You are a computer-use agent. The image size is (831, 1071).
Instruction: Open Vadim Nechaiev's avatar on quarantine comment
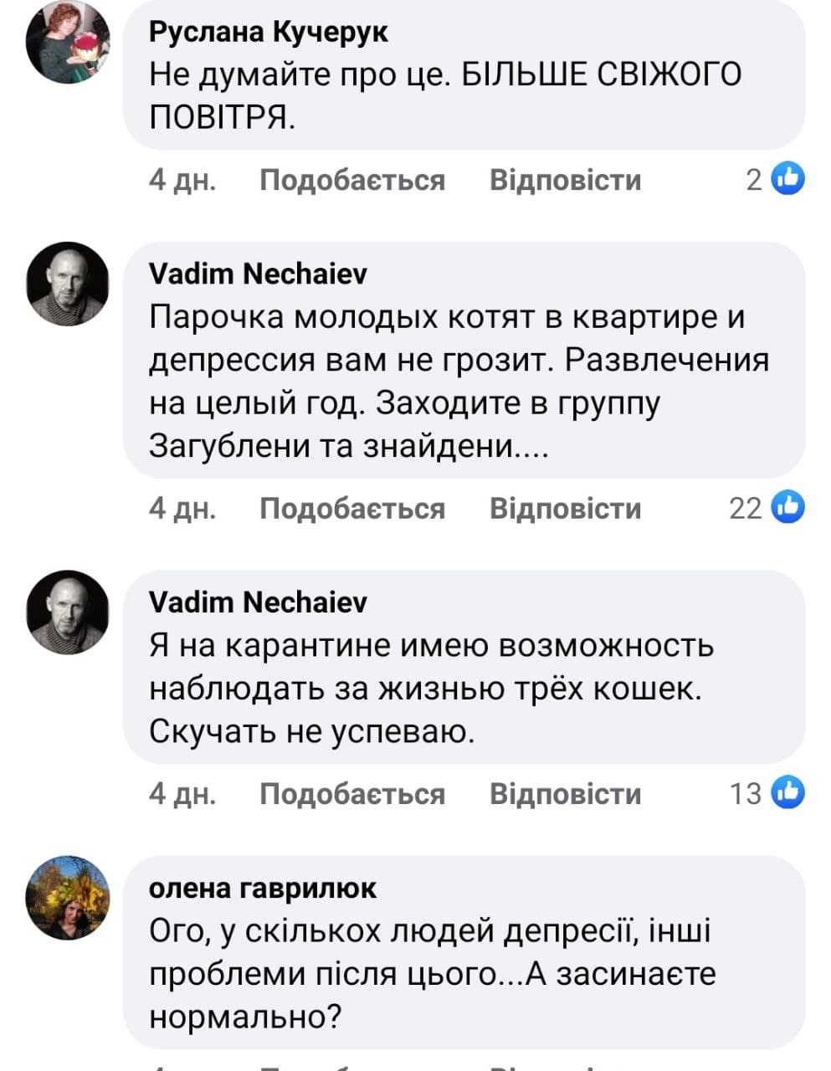[68, 612]
